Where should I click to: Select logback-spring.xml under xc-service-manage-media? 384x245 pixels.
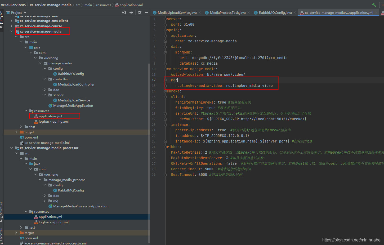tap(53, 121)
